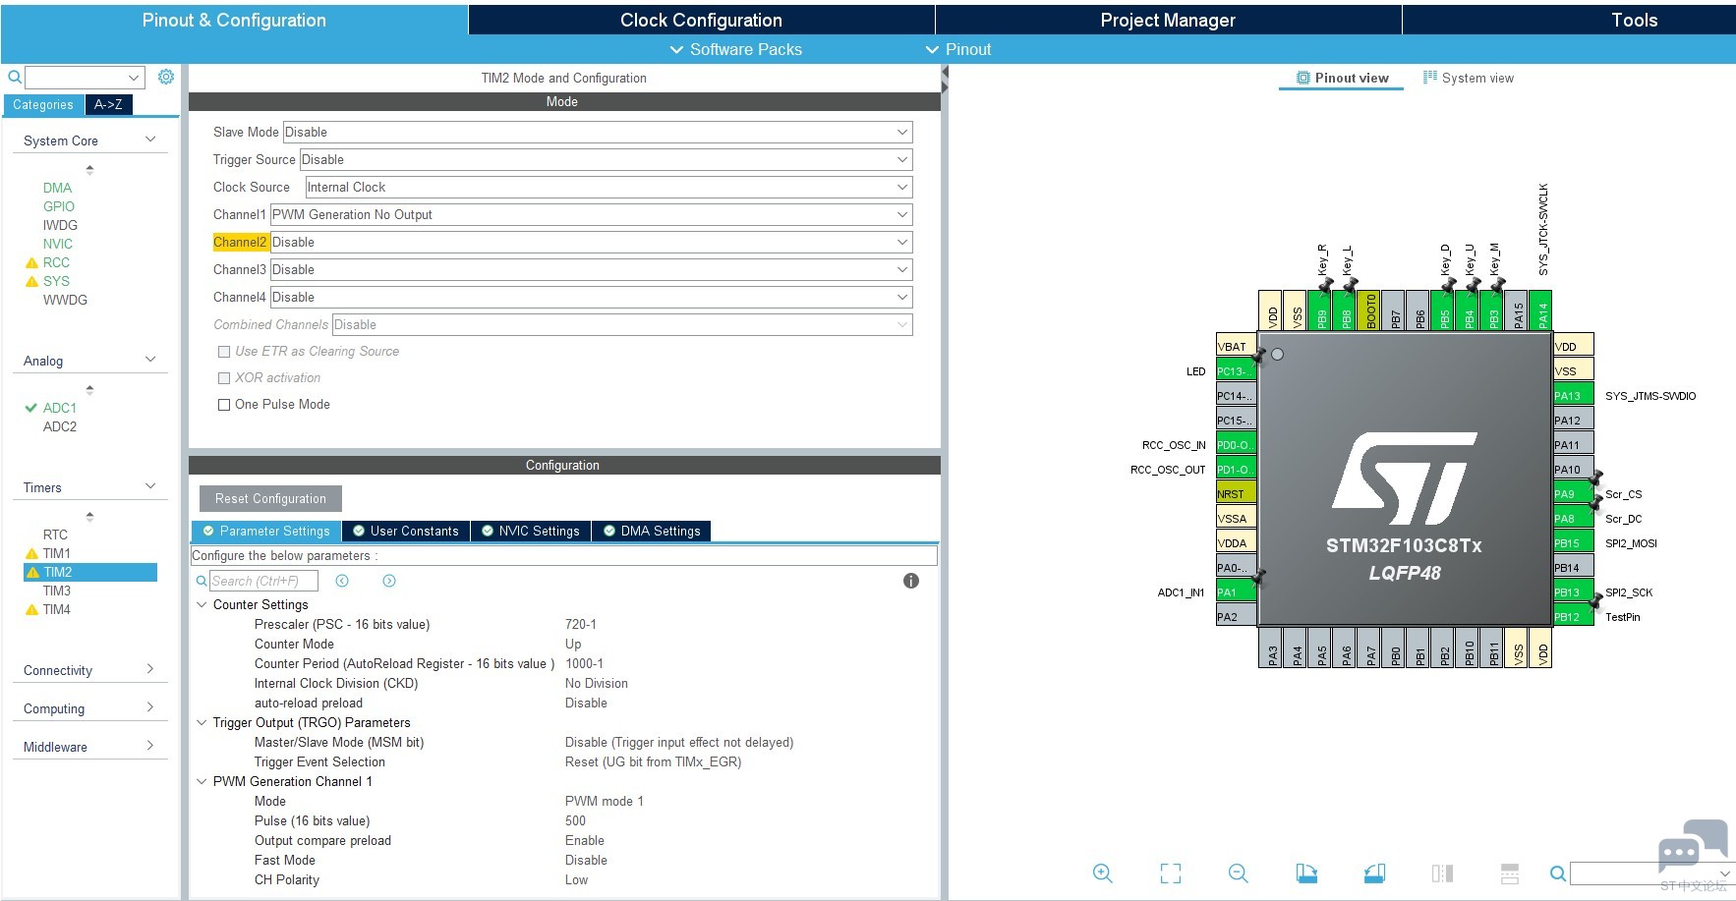Tick Use ETR as Clearing Source checkbox
The height and width of the screenshot is (901, 1736).
tap(224, 352)
